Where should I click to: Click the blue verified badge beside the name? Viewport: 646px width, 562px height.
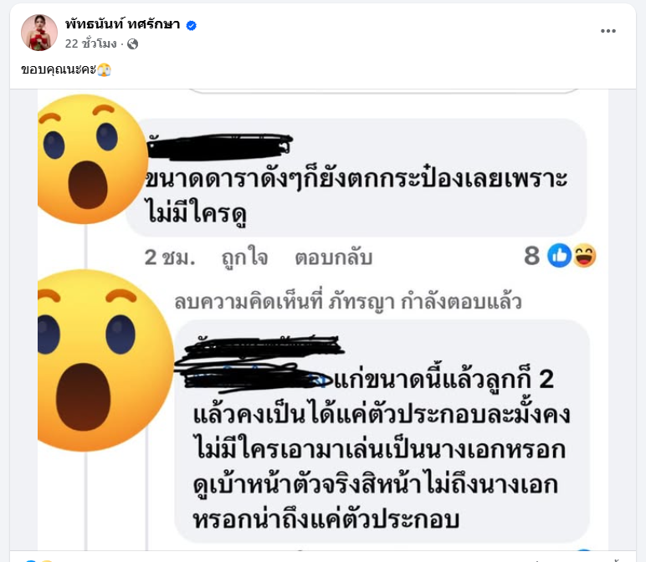coord(191,25)
